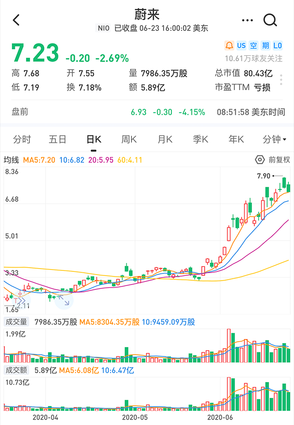The width and height of the screenshot is (294, 425).
Task: Switch to the 年K yearly tab
Action: coord(236,139)
